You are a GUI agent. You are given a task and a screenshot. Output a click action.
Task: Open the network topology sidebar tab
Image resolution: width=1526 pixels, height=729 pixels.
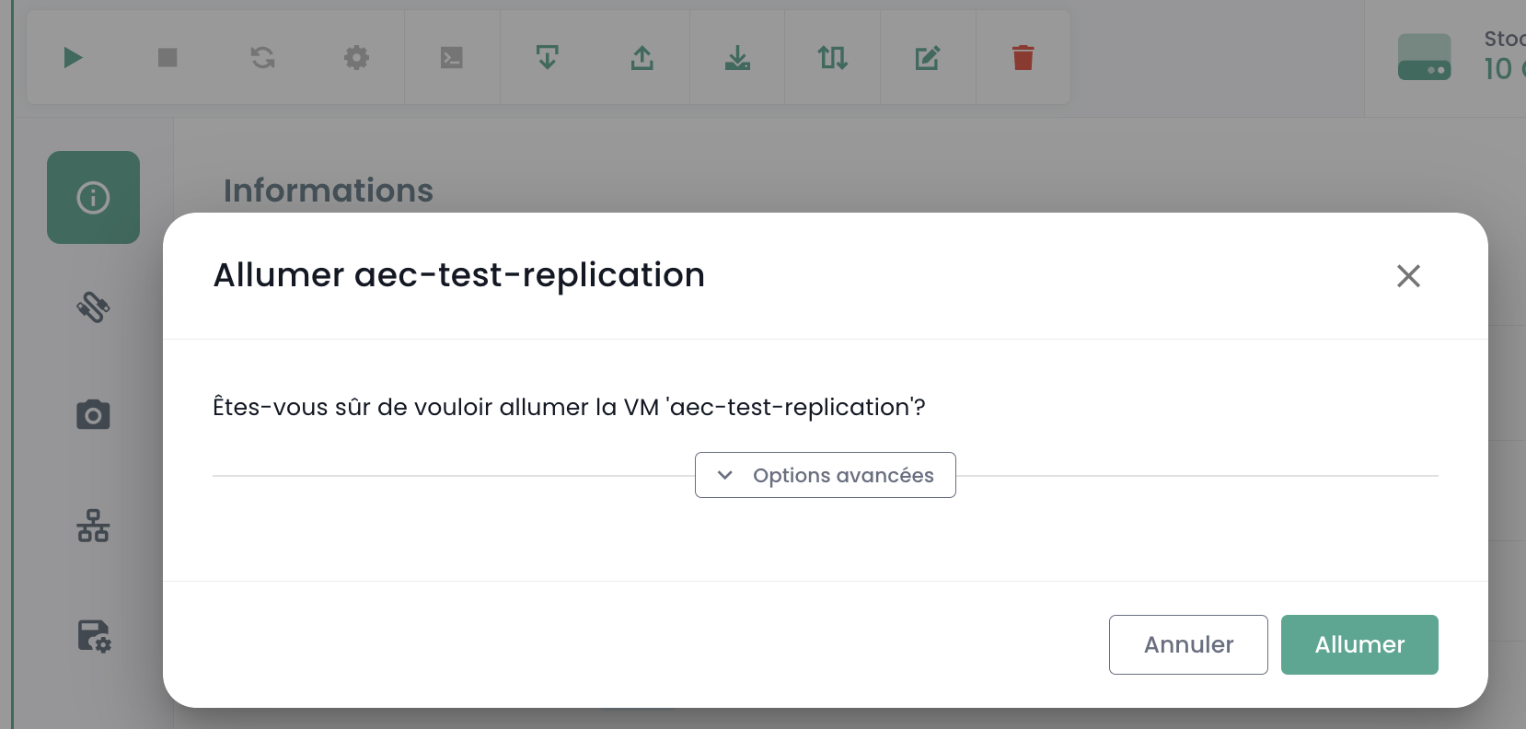(x=93, y=526)
